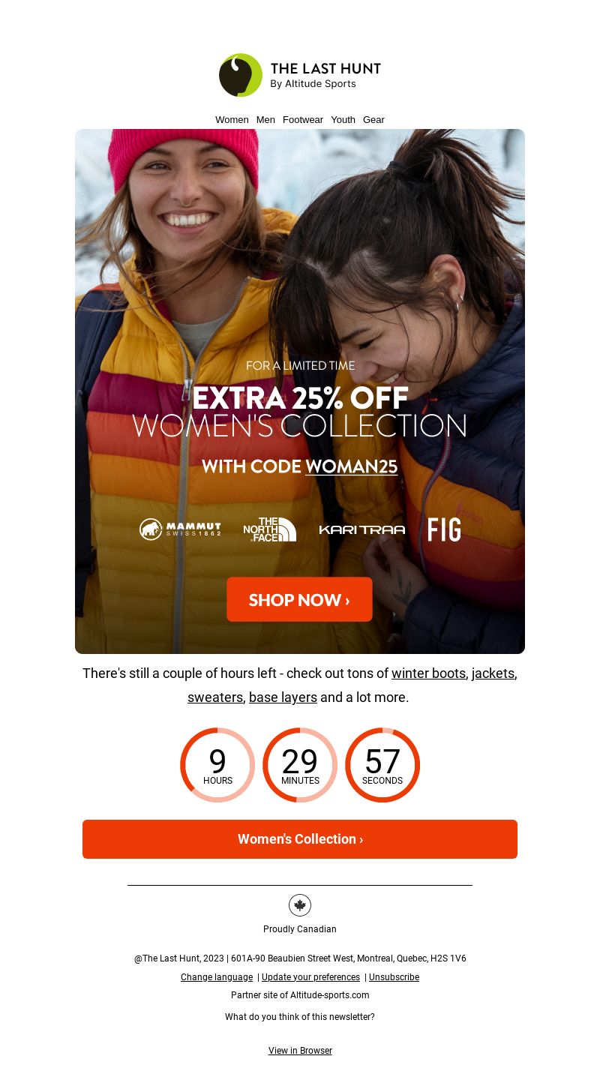Click the Women's Collection button
Viewport: 600px width, 1071px height.
300,839
